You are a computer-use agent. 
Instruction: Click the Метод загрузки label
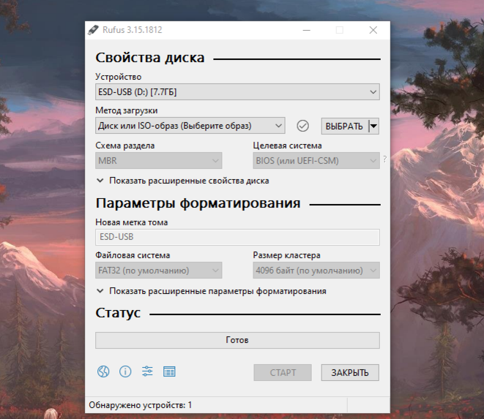[127, 110]
